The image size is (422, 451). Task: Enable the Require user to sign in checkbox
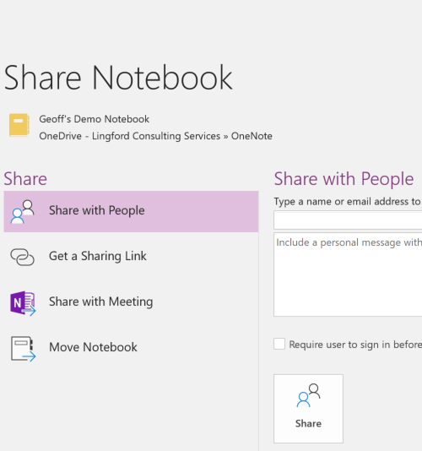point(279,344)
